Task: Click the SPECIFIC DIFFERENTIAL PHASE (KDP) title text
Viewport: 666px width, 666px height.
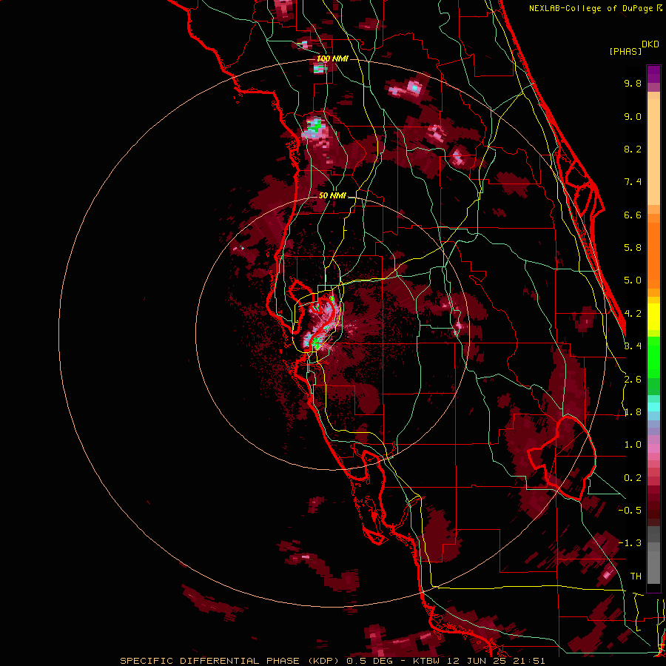Action: tap(232, 661)
